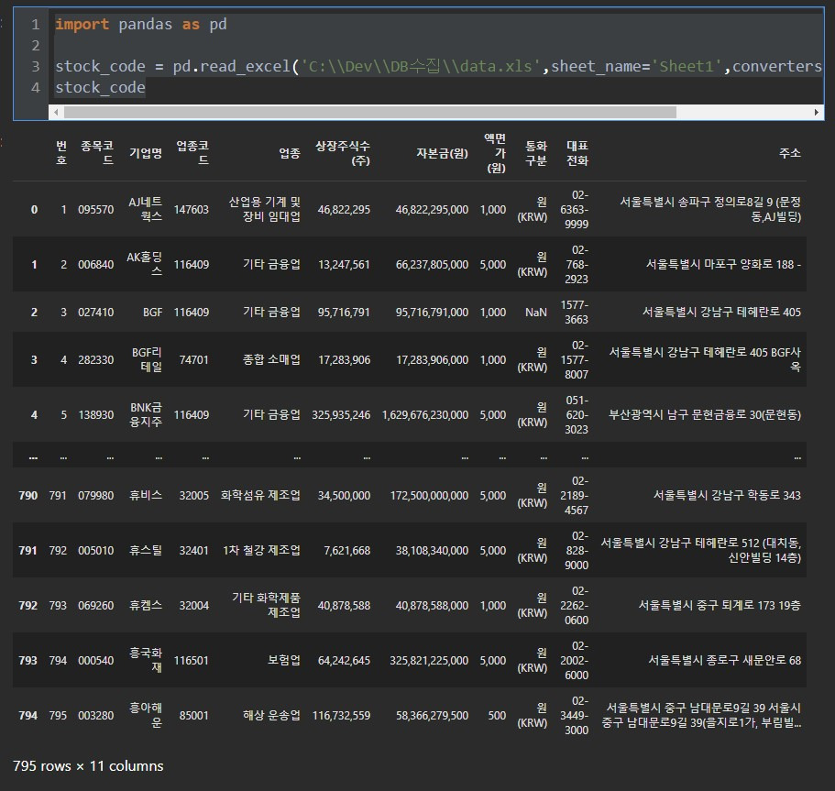Click row index 794
Image resolution: width=835 pixels, height=791 pixels.
28,715
